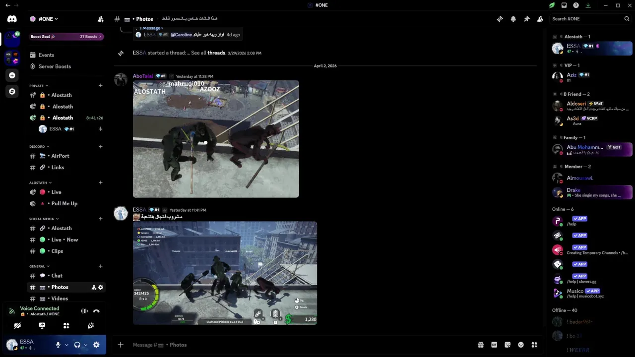
Task: Send a gift icon in message bar
Action: tap(481, 345)
